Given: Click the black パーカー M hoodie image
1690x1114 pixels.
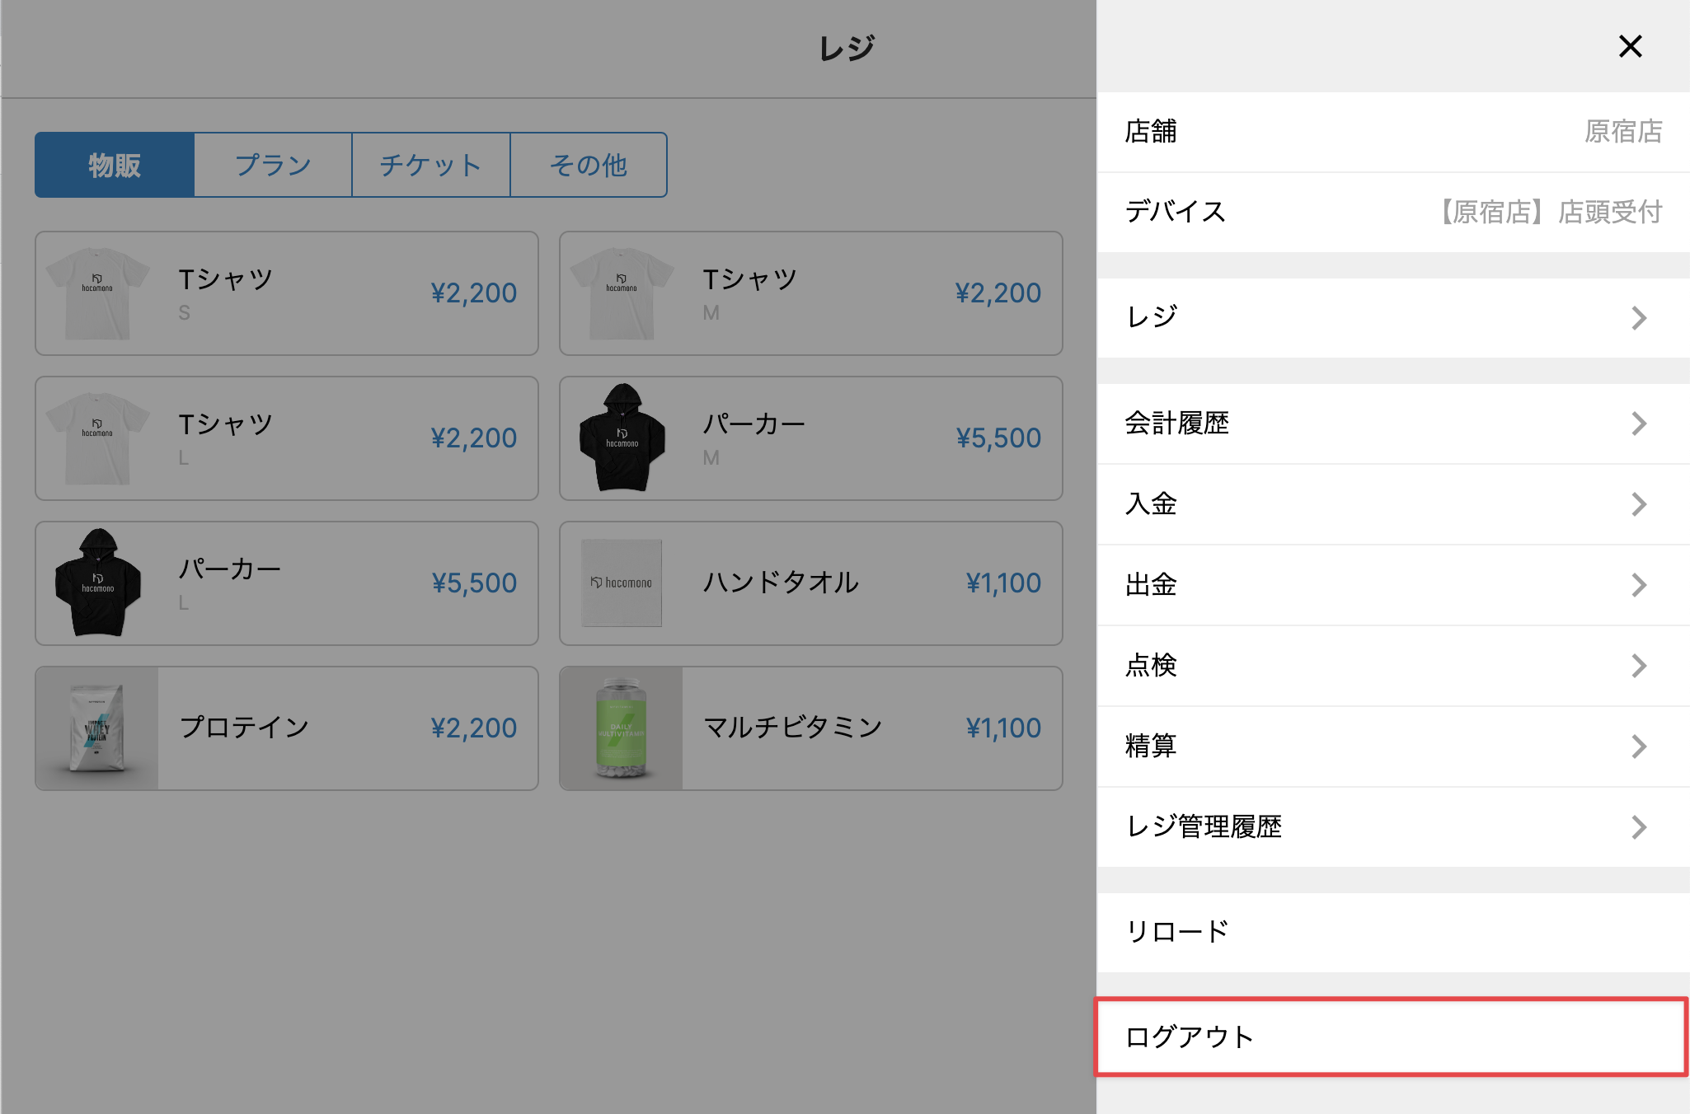Looking at the screenshot, I should click(x=622, y=438).
